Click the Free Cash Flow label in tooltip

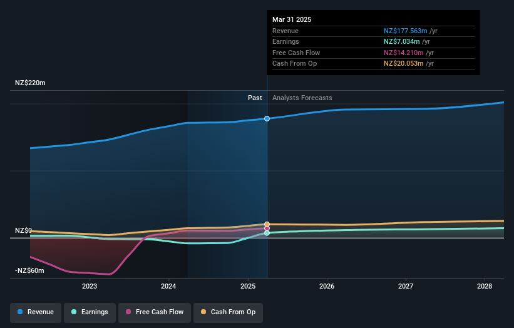pyautogui.click(x=296, y=53)
